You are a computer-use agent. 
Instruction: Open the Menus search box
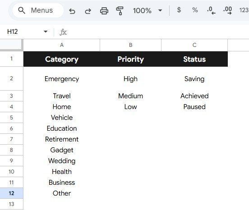click(38, 10)
